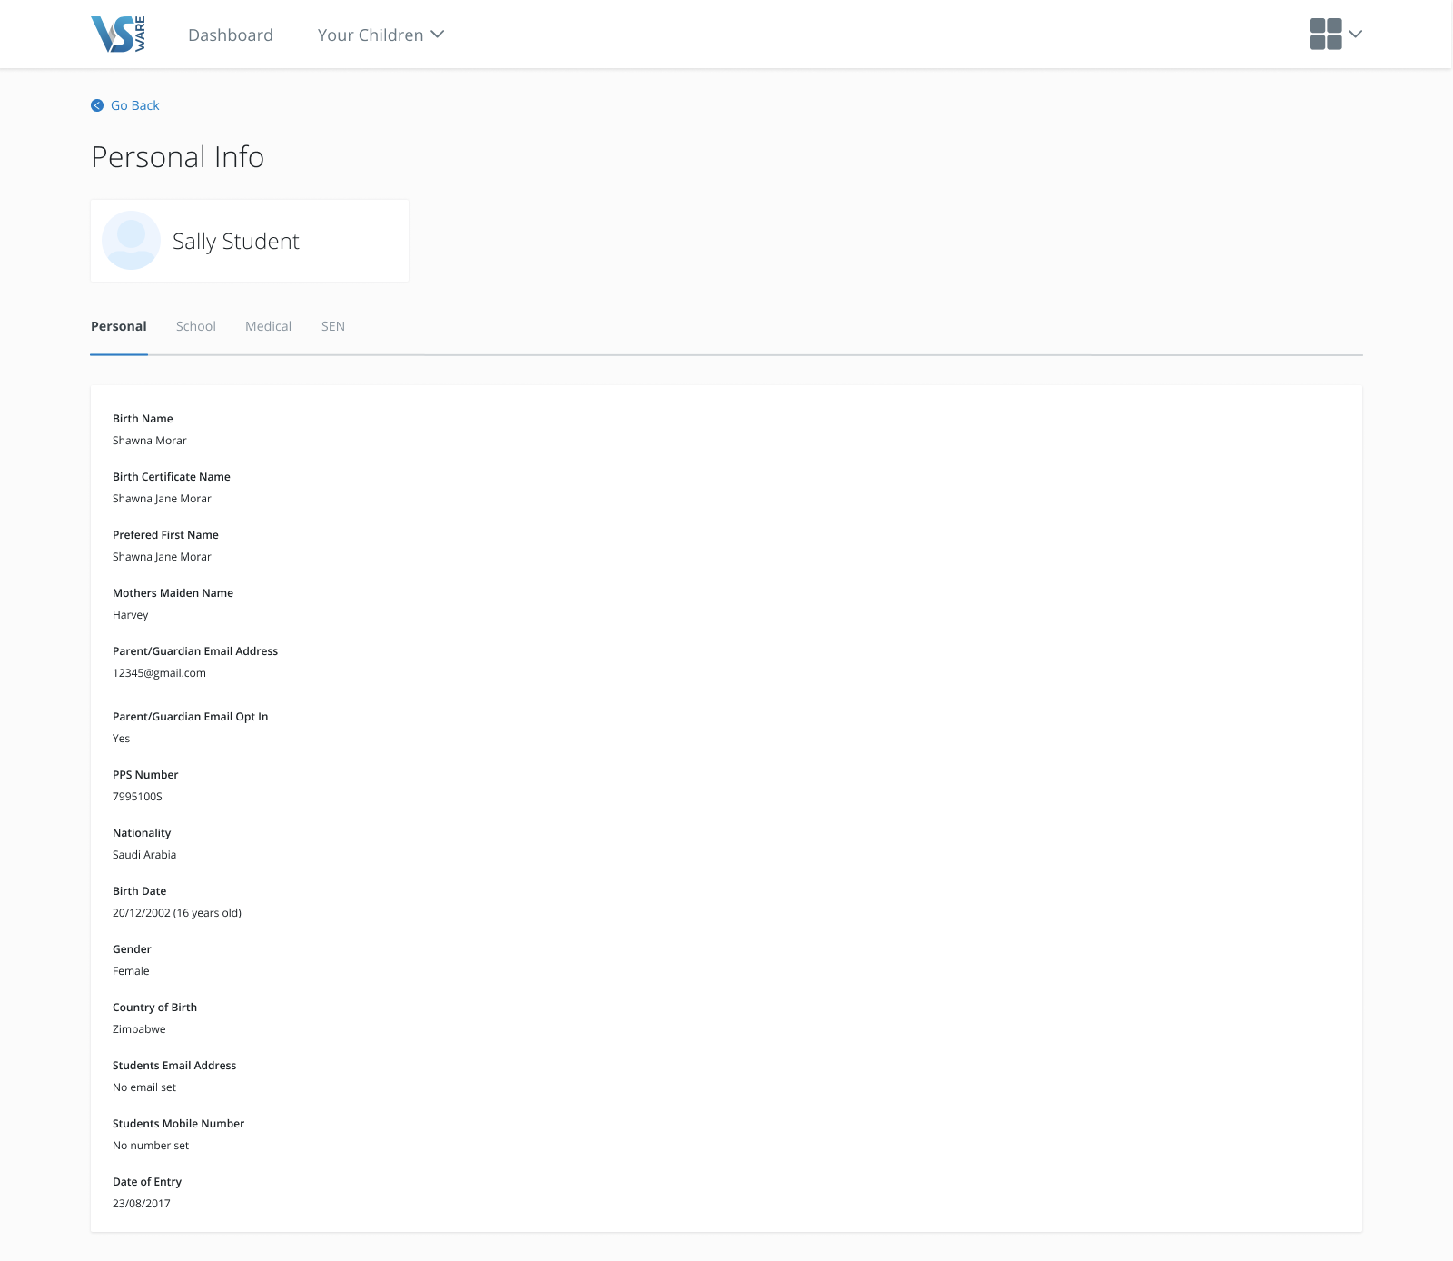Click the Mothers Maiden Name label
This screenshot has width=1453, height=1261.
click(x=173, y=593)
